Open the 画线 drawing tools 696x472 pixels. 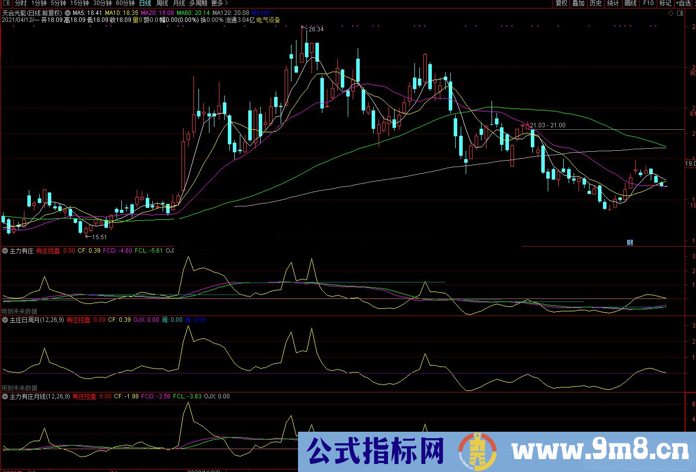tap(630, 3)
